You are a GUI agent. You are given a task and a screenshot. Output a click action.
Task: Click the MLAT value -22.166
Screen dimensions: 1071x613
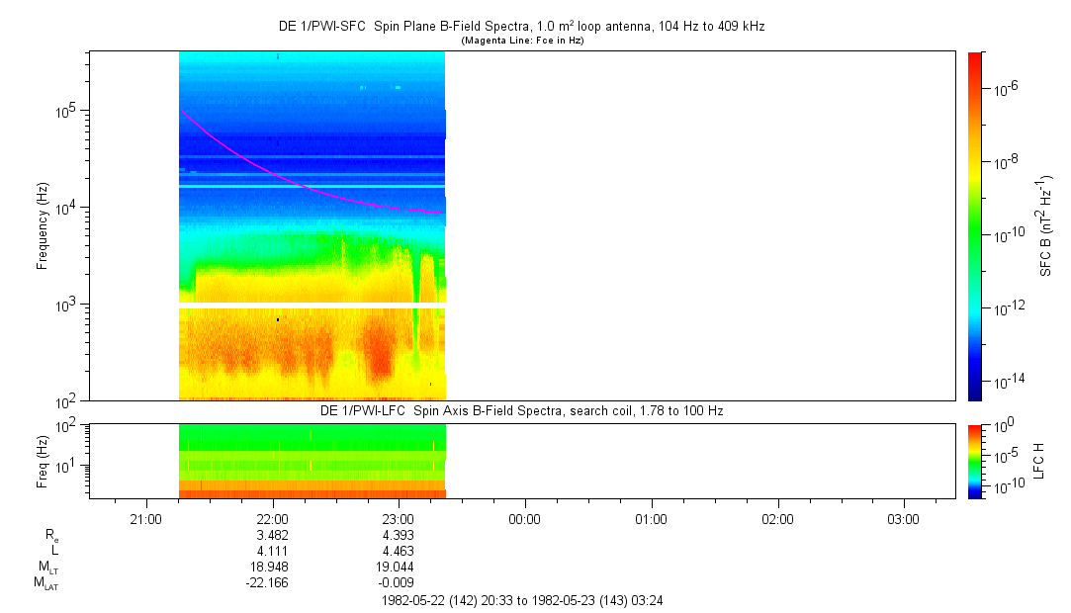[272, 582]
